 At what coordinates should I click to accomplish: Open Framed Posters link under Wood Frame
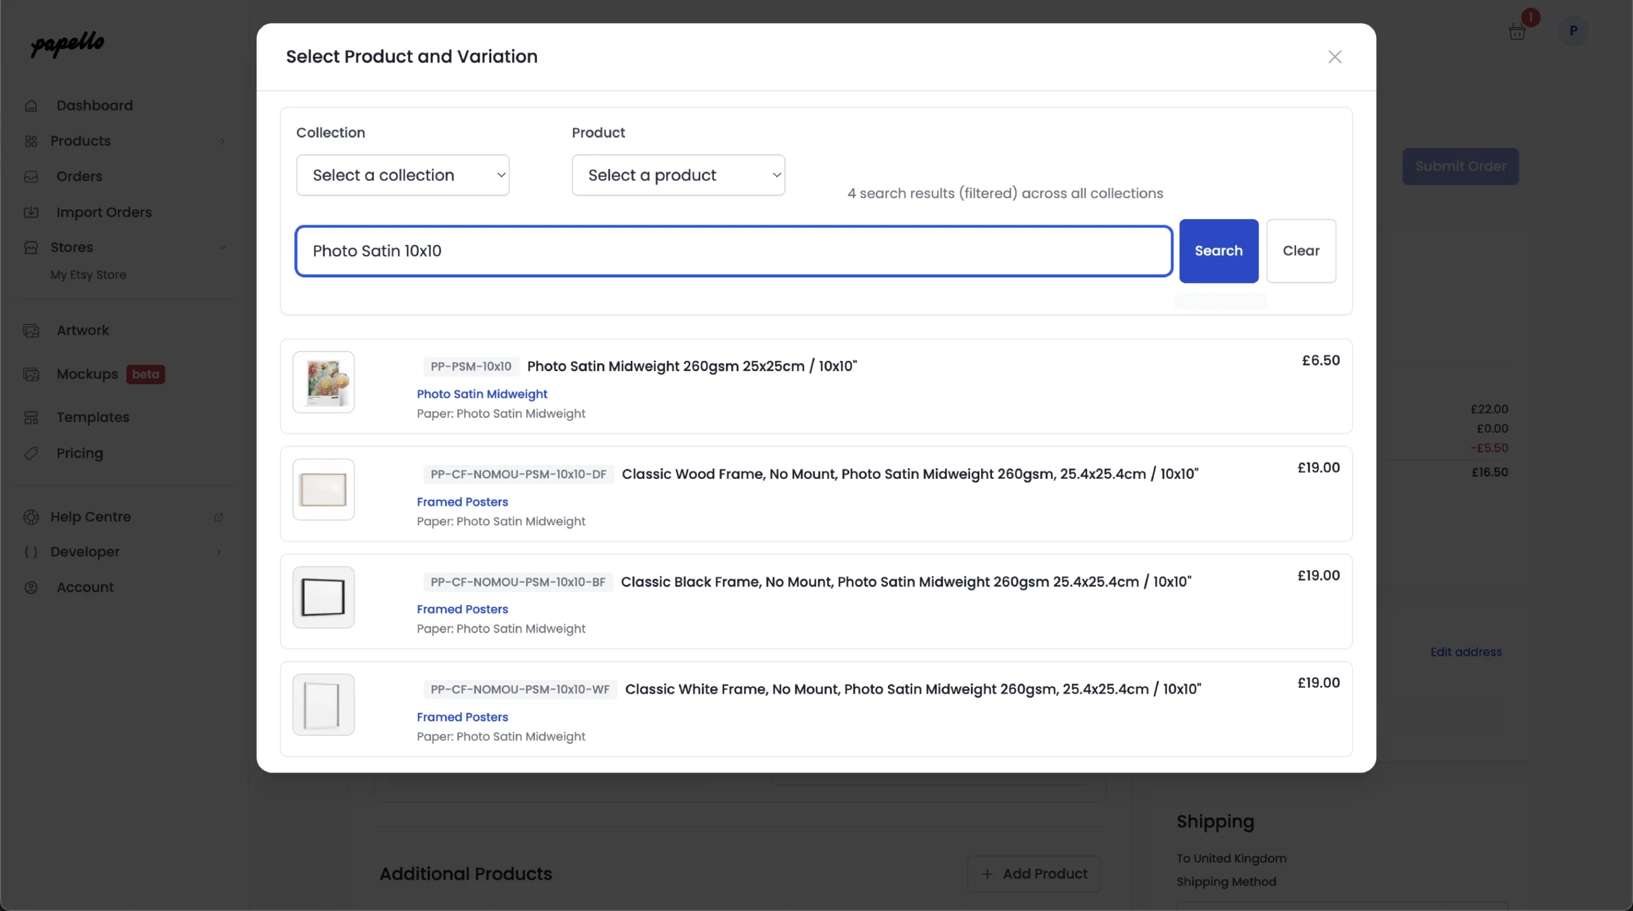[x=462, y=502]
